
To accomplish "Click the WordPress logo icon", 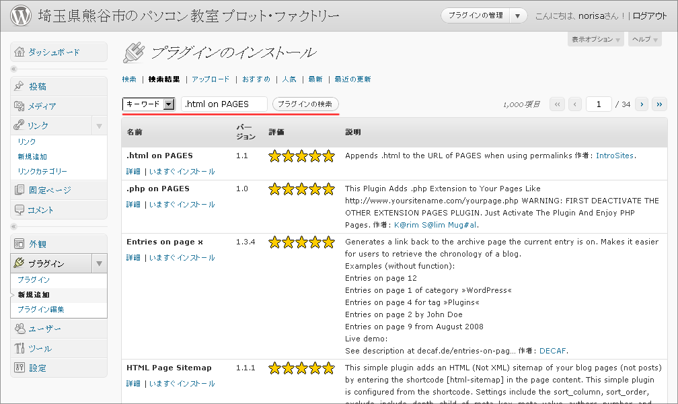I will pos(20,15).
